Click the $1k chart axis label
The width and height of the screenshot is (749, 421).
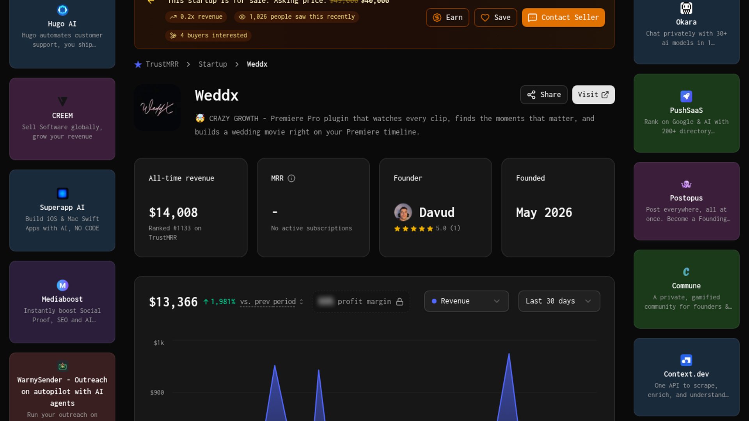point(159,343)
